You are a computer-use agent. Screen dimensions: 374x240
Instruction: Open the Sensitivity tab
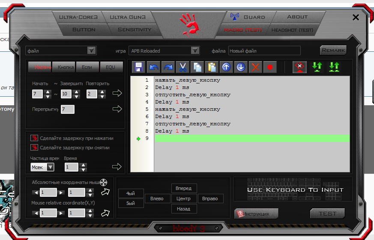(135, 30)
